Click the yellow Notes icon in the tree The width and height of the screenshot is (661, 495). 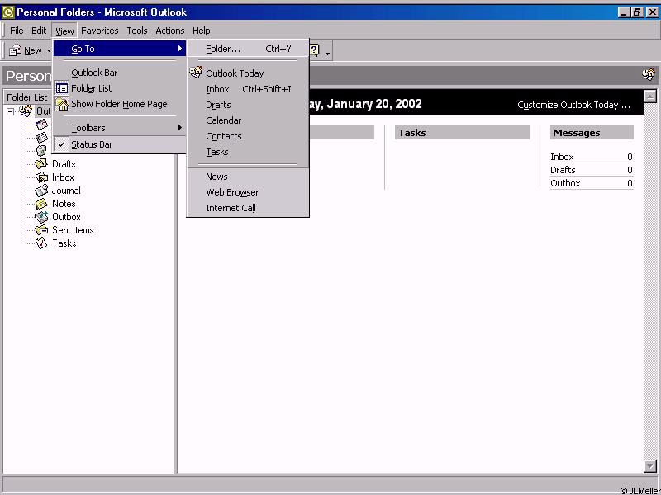click(x=41, y=204)
